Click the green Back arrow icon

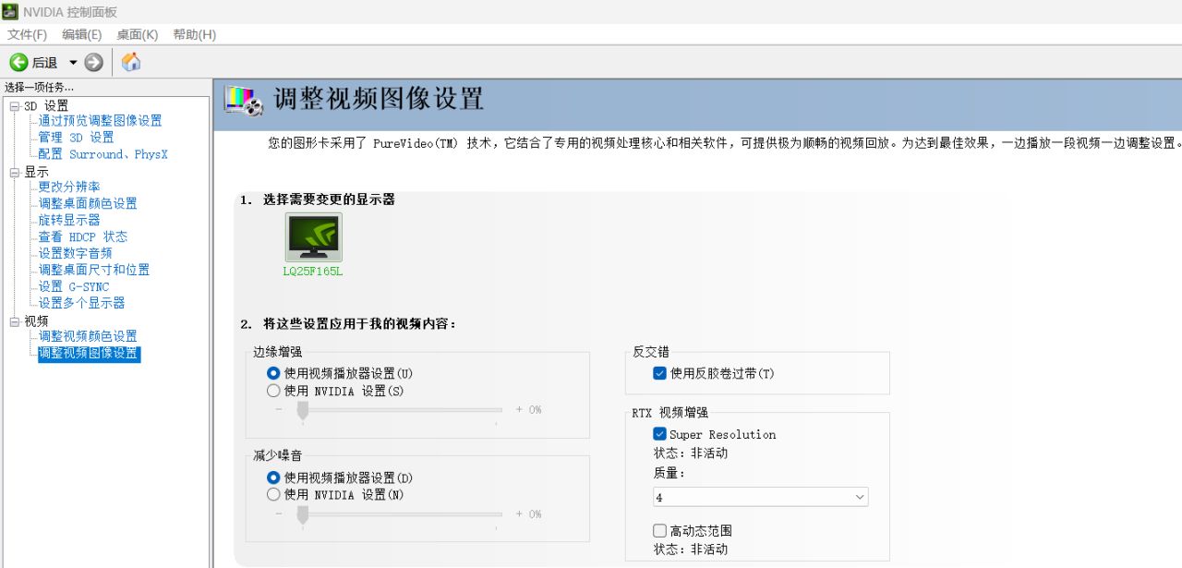(18, 62)
